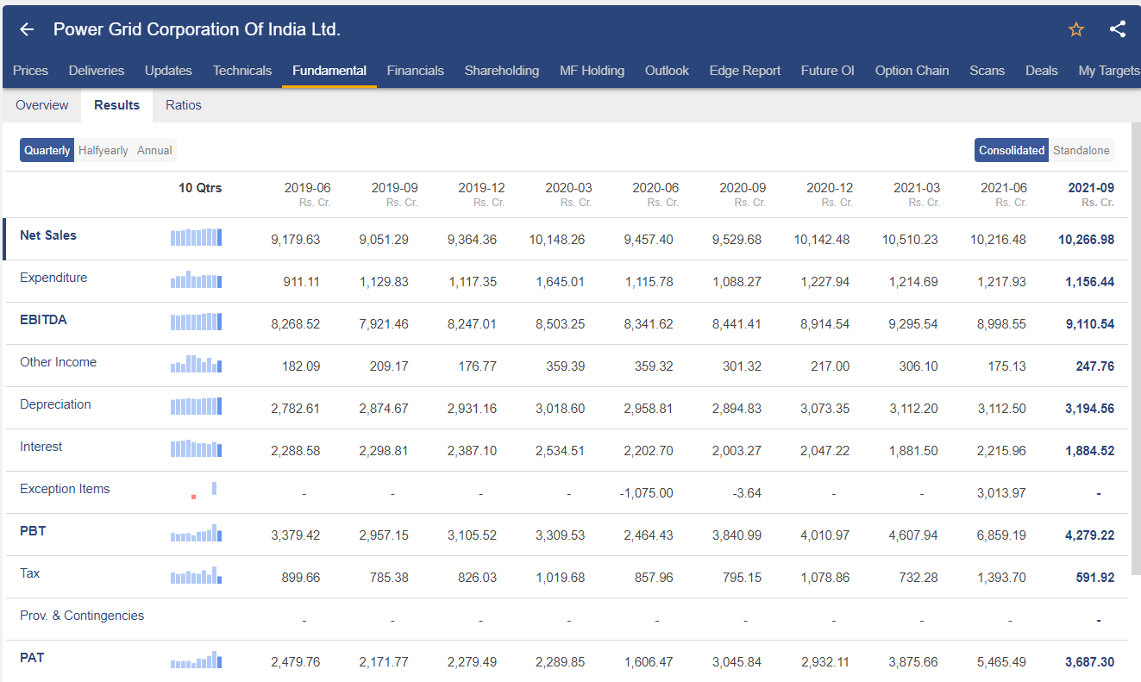Click the PBT sparkline chart
The width and height of the screenshot is (1141, 682).
[197, 533]
